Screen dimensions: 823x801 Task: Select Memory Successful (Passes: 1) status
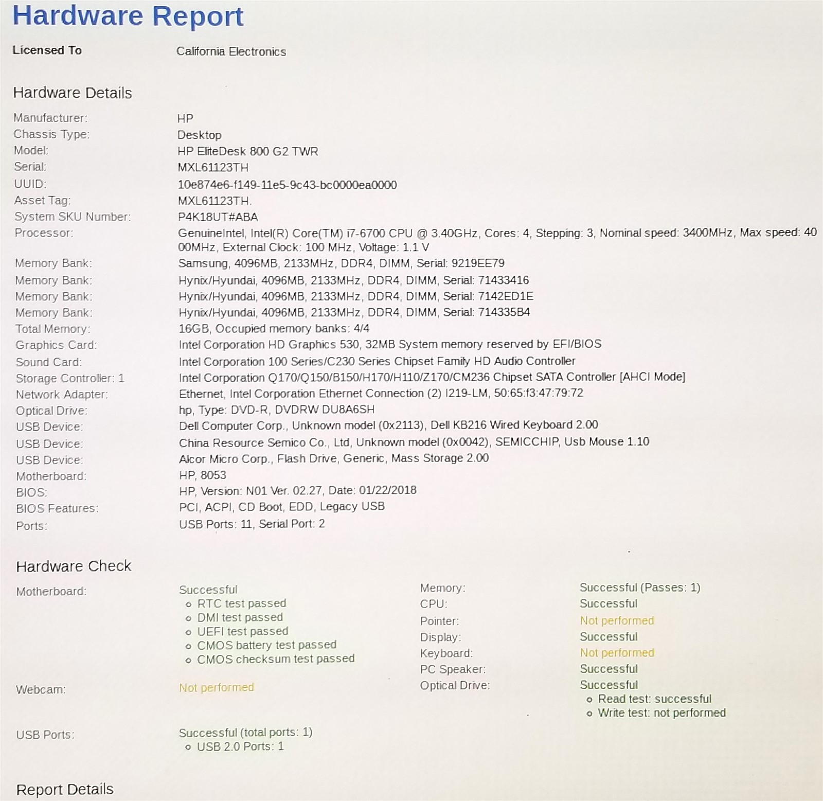640,588
